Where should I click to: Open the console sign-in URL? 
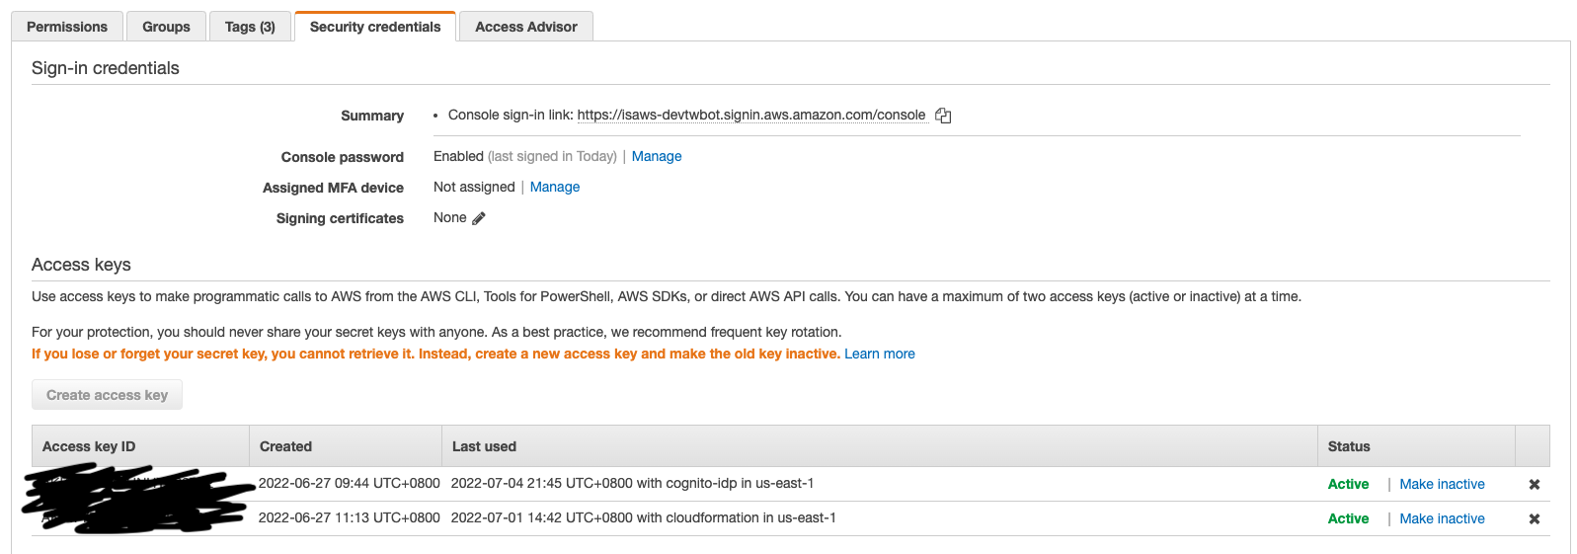click(x=751, y=115)
